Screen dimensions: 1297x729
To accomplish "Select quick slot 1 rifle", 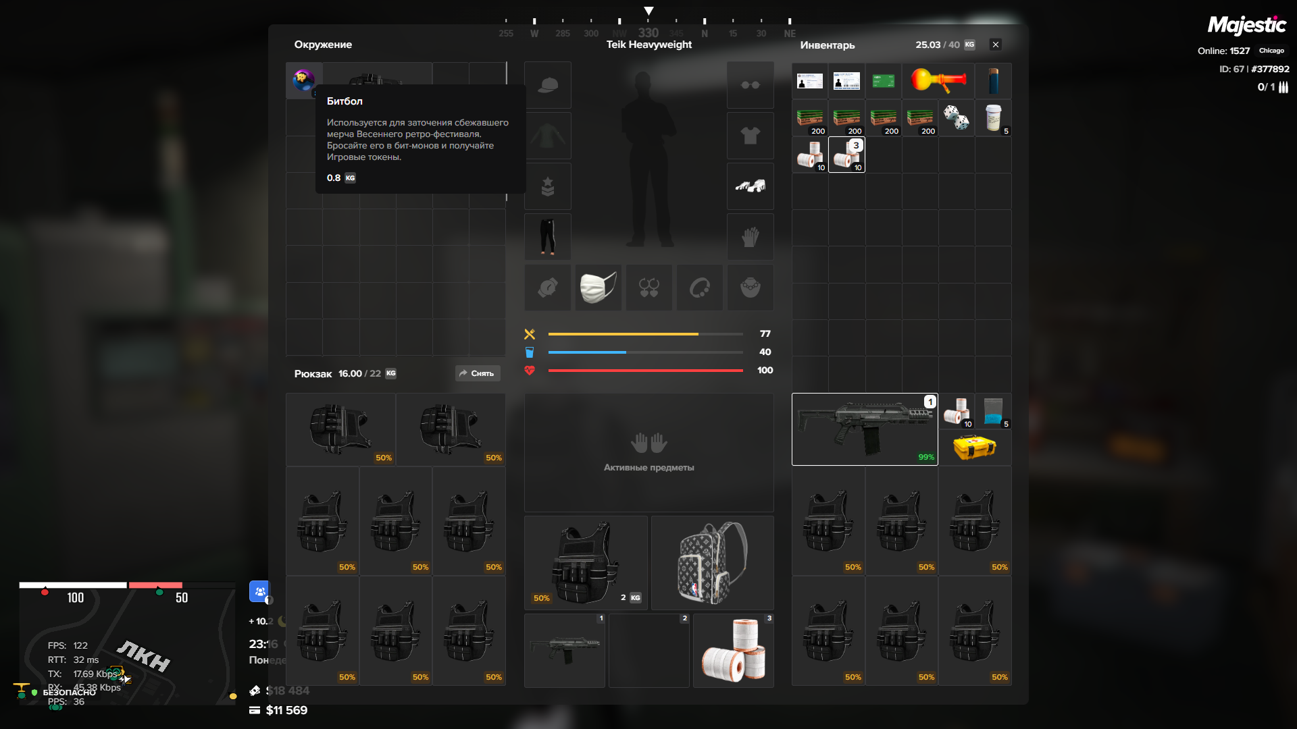I will 565,651.
